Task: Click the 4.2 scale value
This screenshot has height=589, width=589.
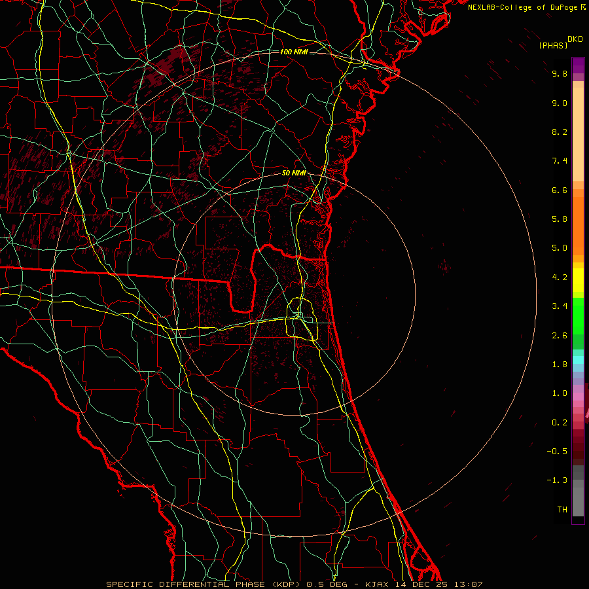Action: pos(560,277)
